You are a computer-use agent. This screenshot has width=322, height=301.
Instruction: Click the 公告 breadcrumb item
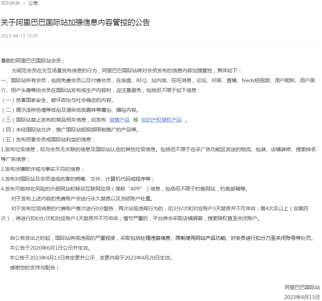[33, 3]
